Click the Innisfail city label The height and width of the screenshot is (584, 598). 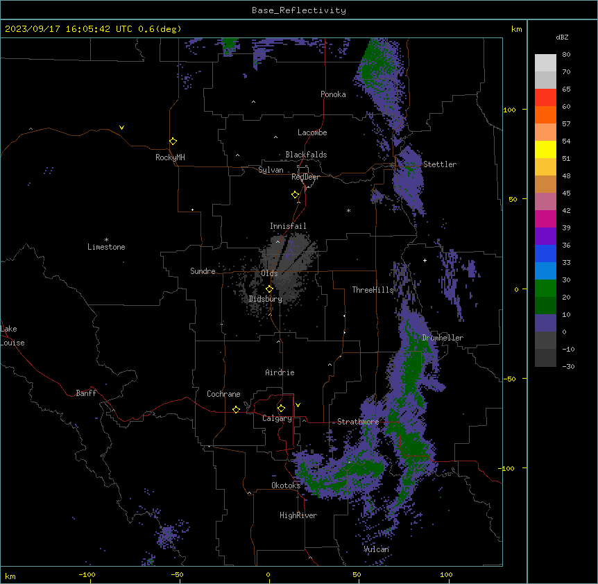tap(288, 226)
